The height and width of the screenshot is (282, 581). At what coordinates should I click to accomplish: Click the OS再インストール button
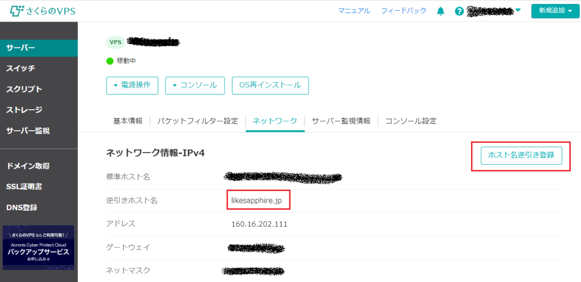270,85
